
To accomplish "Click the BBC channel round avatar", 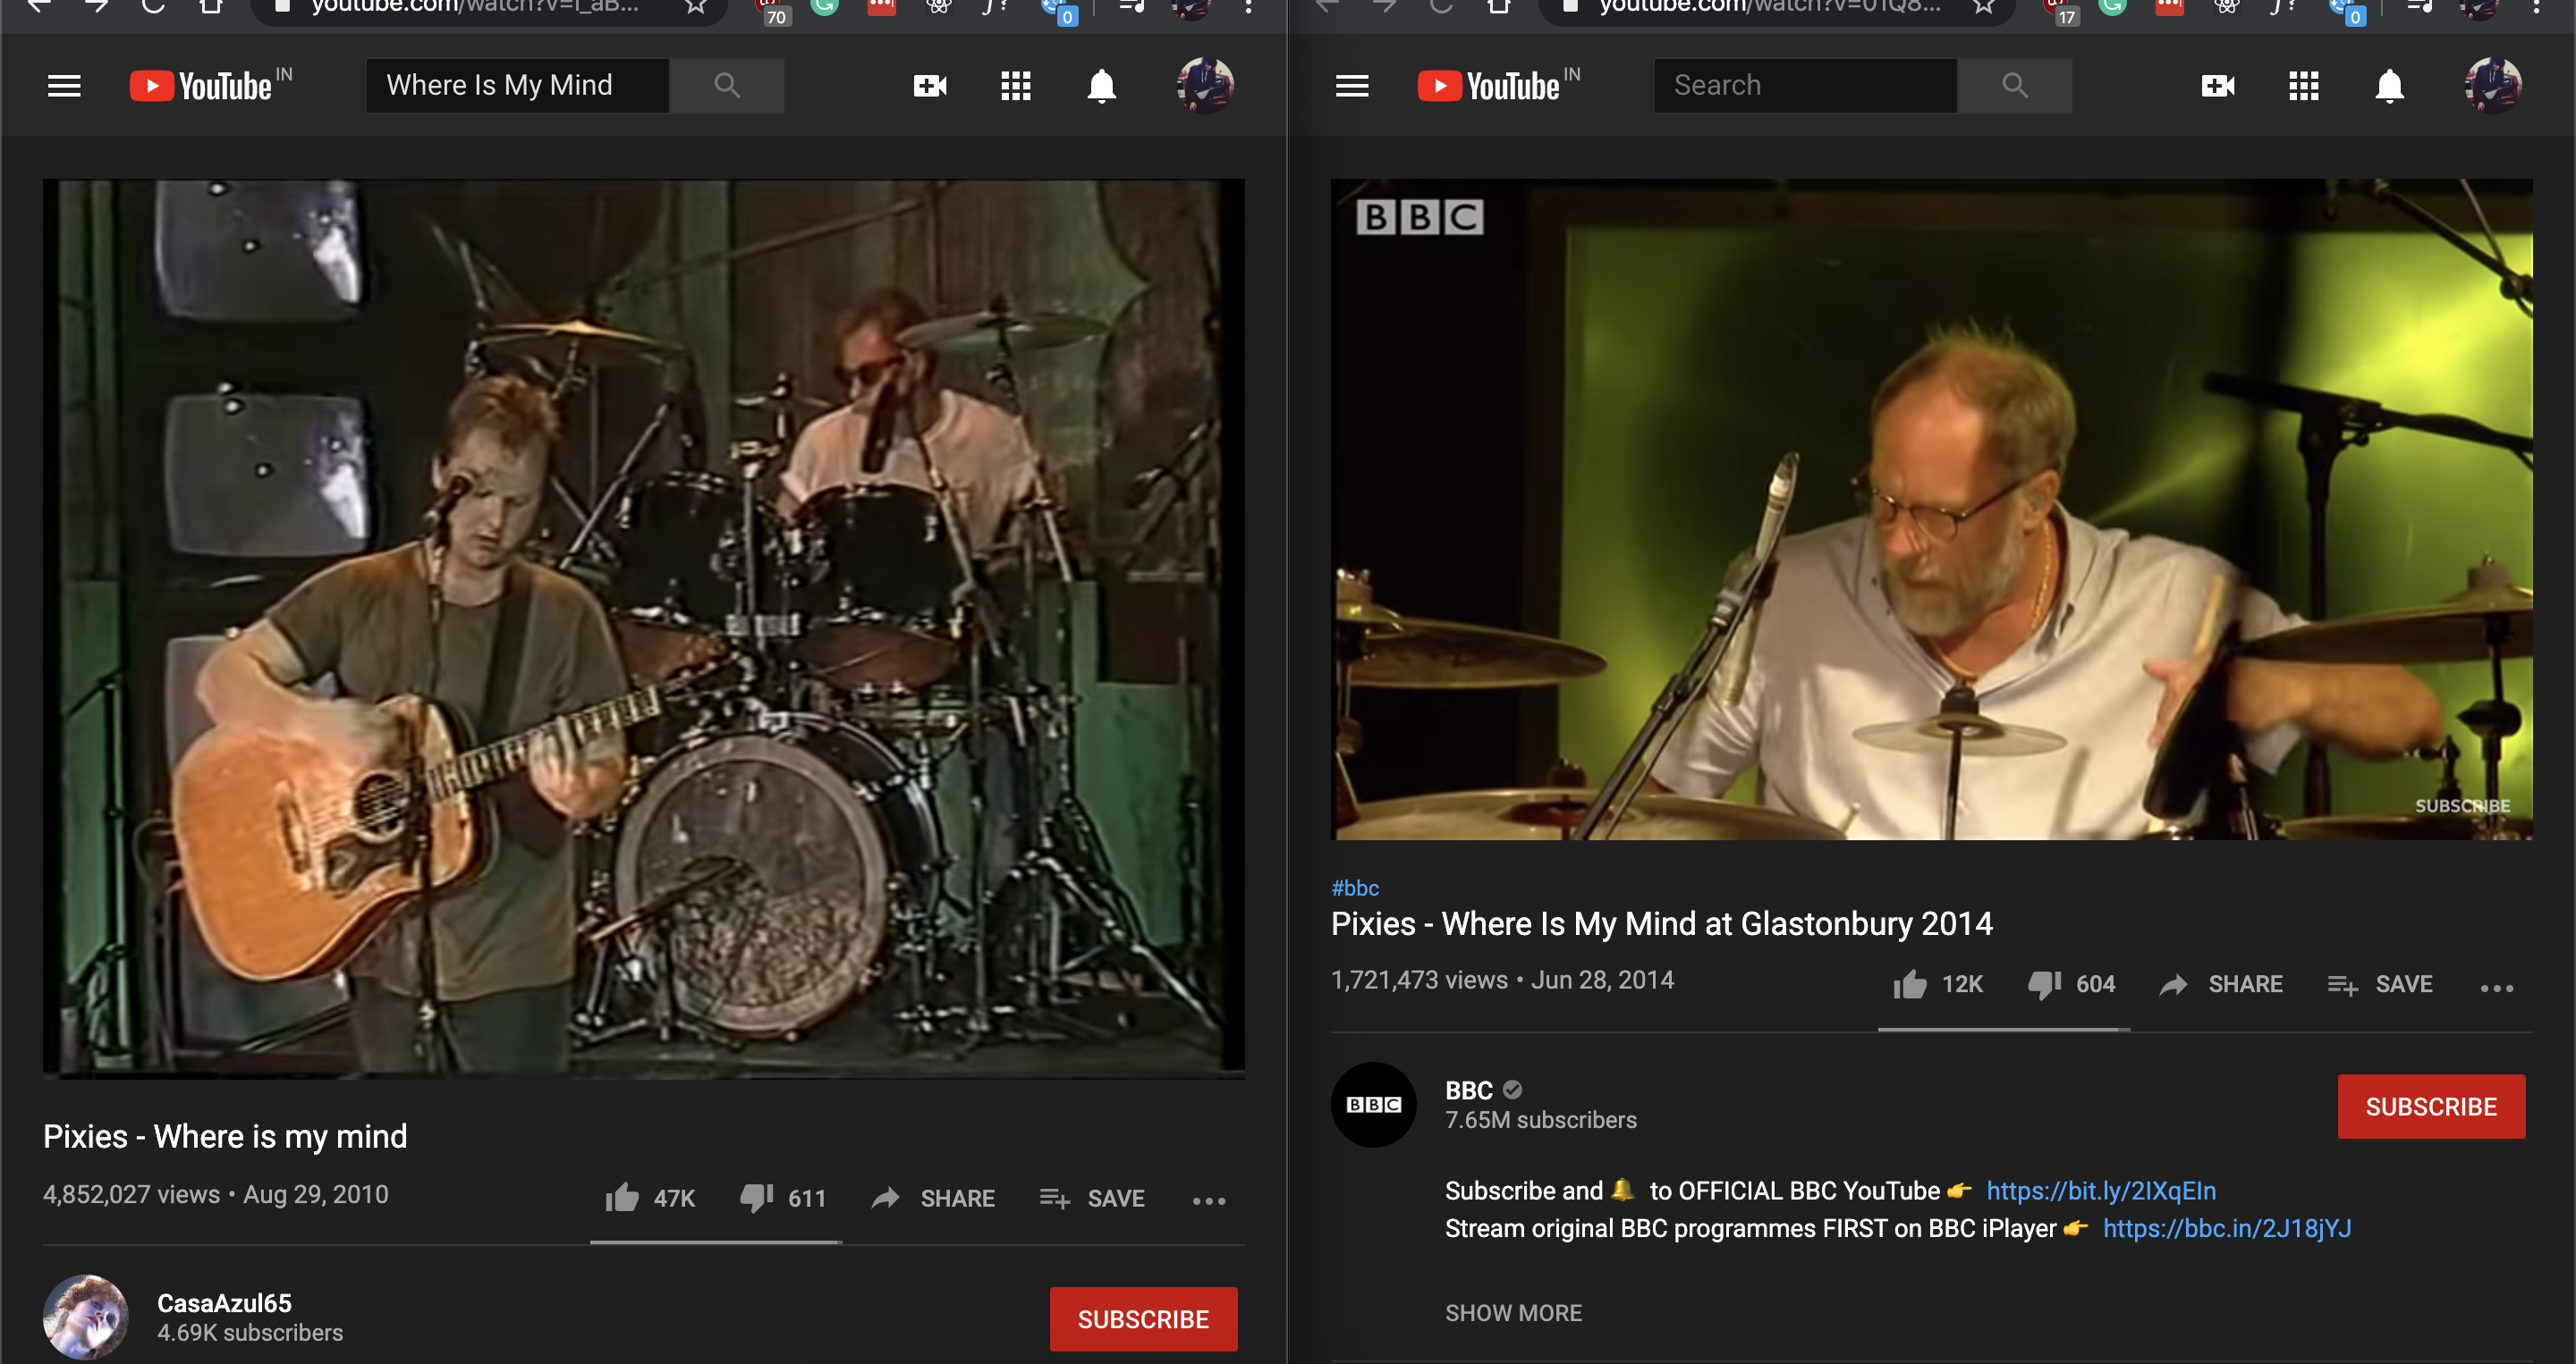I will (x=1374, y=1104).
